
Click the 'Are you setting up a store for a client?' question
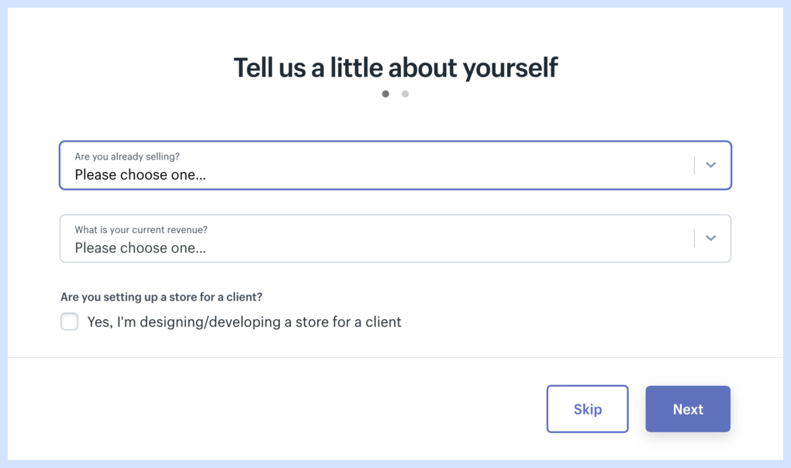coord(161,297)
